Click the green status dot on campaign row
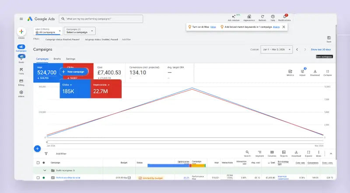 [44, 178]
